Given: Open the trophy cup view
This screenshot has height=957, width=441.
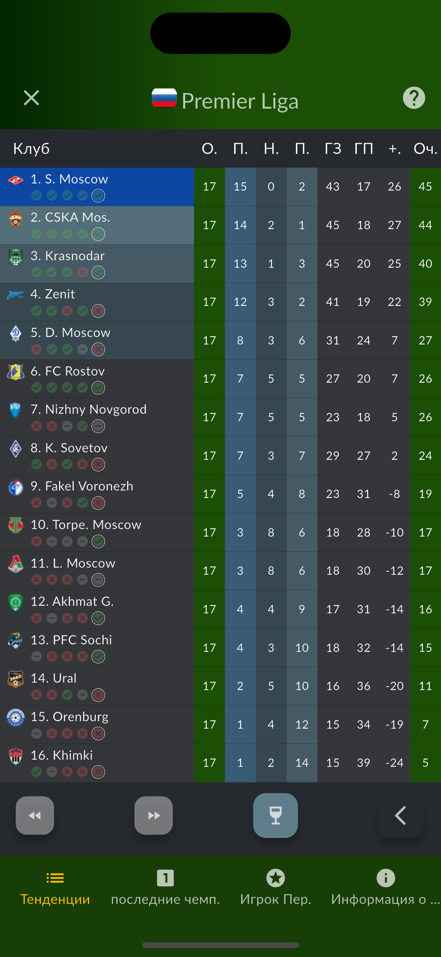Looking at the screenshot, I should pos(276,815).
